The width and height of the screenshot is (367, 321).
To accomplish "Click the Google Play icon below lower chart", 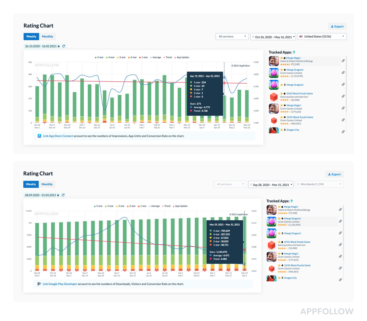I will 39,284.
